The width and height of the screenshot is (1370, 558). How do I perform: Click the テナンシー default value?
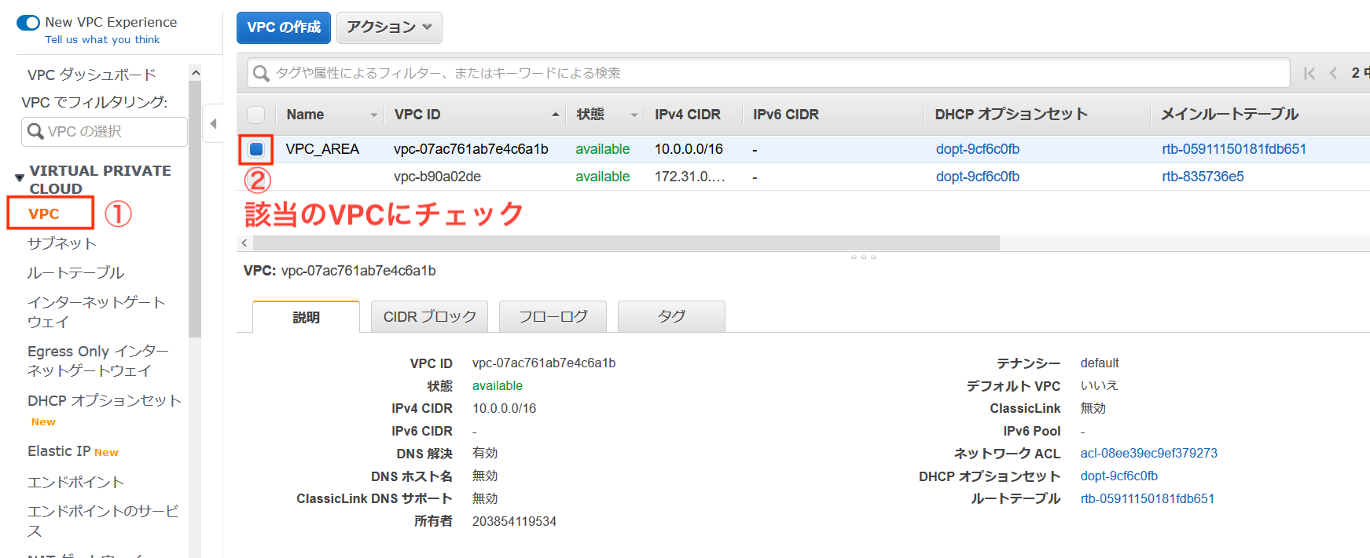click(x=1099, y=363)
